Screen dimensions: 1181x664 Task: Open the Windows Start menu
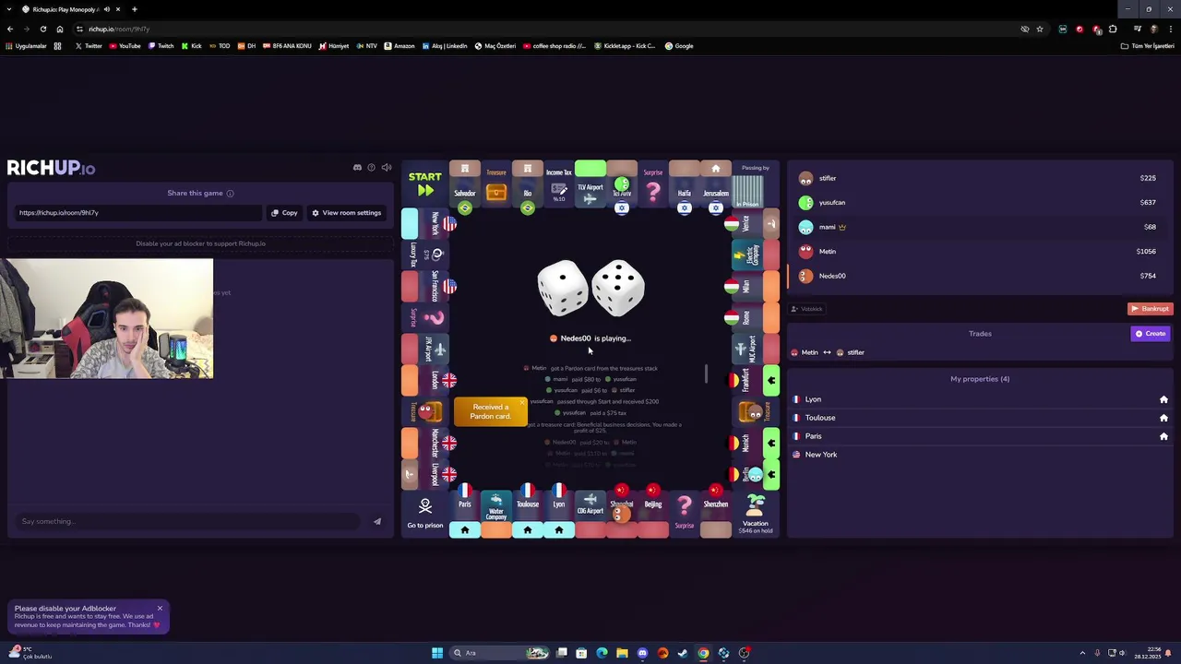tap(437, 653)
